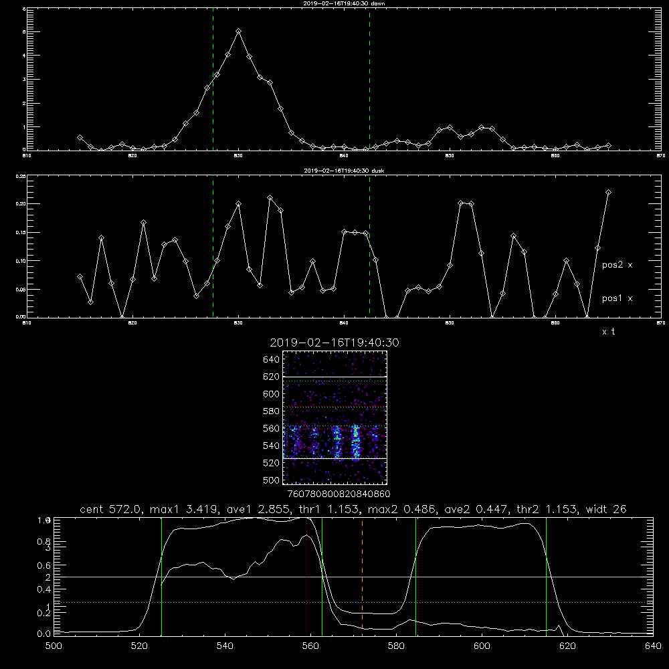
Task: Select the 'max2 0.486' value
Action: (401, 509)
